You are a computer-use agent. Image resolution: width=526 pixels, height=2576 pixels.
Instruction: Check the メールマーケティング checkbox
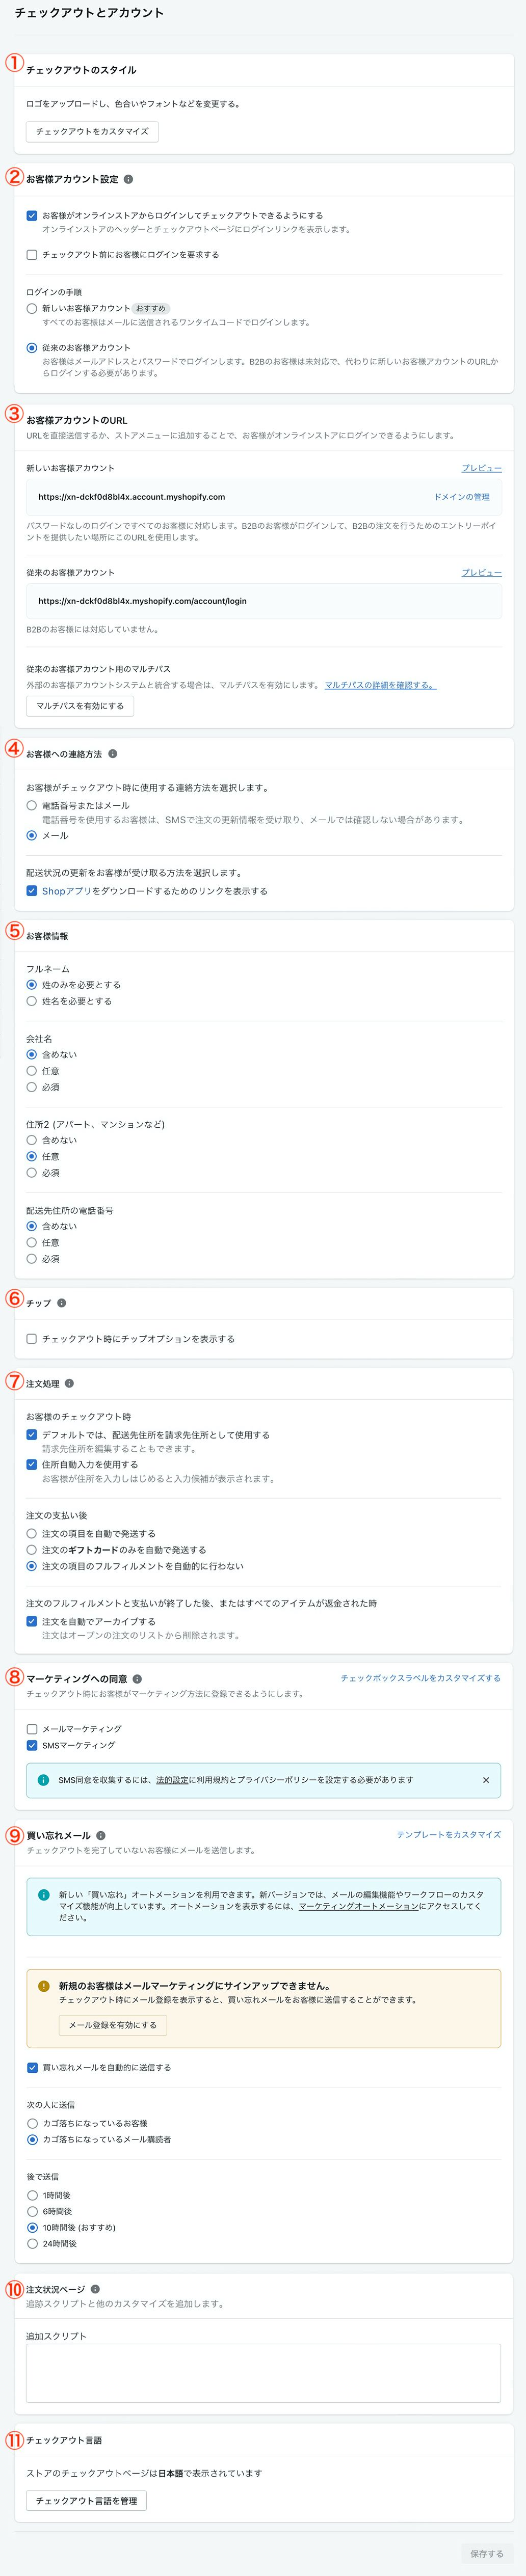tap(32, 1729)
